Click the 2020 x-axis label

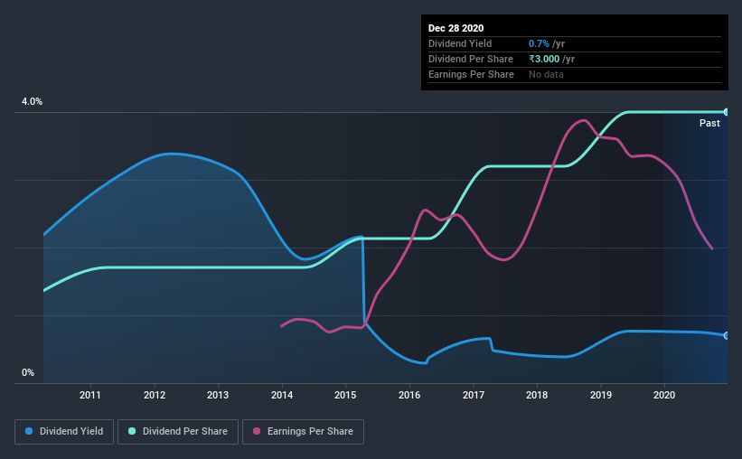(664, 395)
